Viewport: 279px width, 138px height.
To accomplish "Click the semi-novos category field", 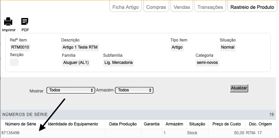I will point(207,63).
